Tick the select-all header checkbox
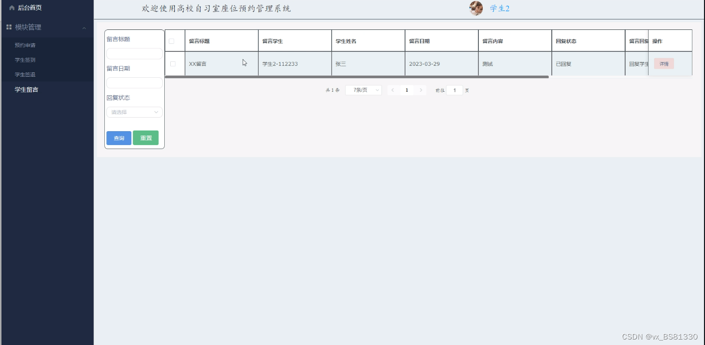The image size is (705, 345). tap(171, 41)
